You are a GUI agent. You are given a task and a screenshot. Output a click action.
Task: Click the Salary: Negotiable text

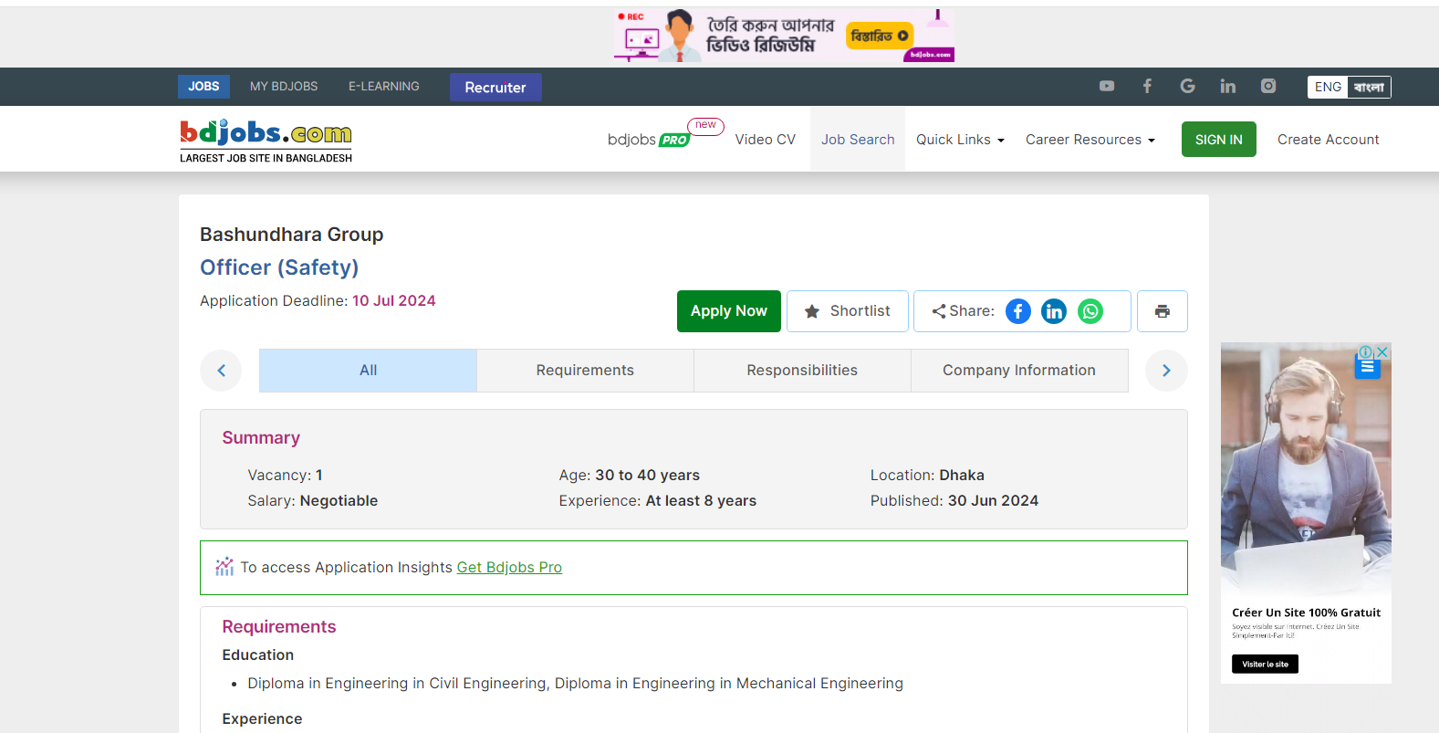[x=313, y=501]
